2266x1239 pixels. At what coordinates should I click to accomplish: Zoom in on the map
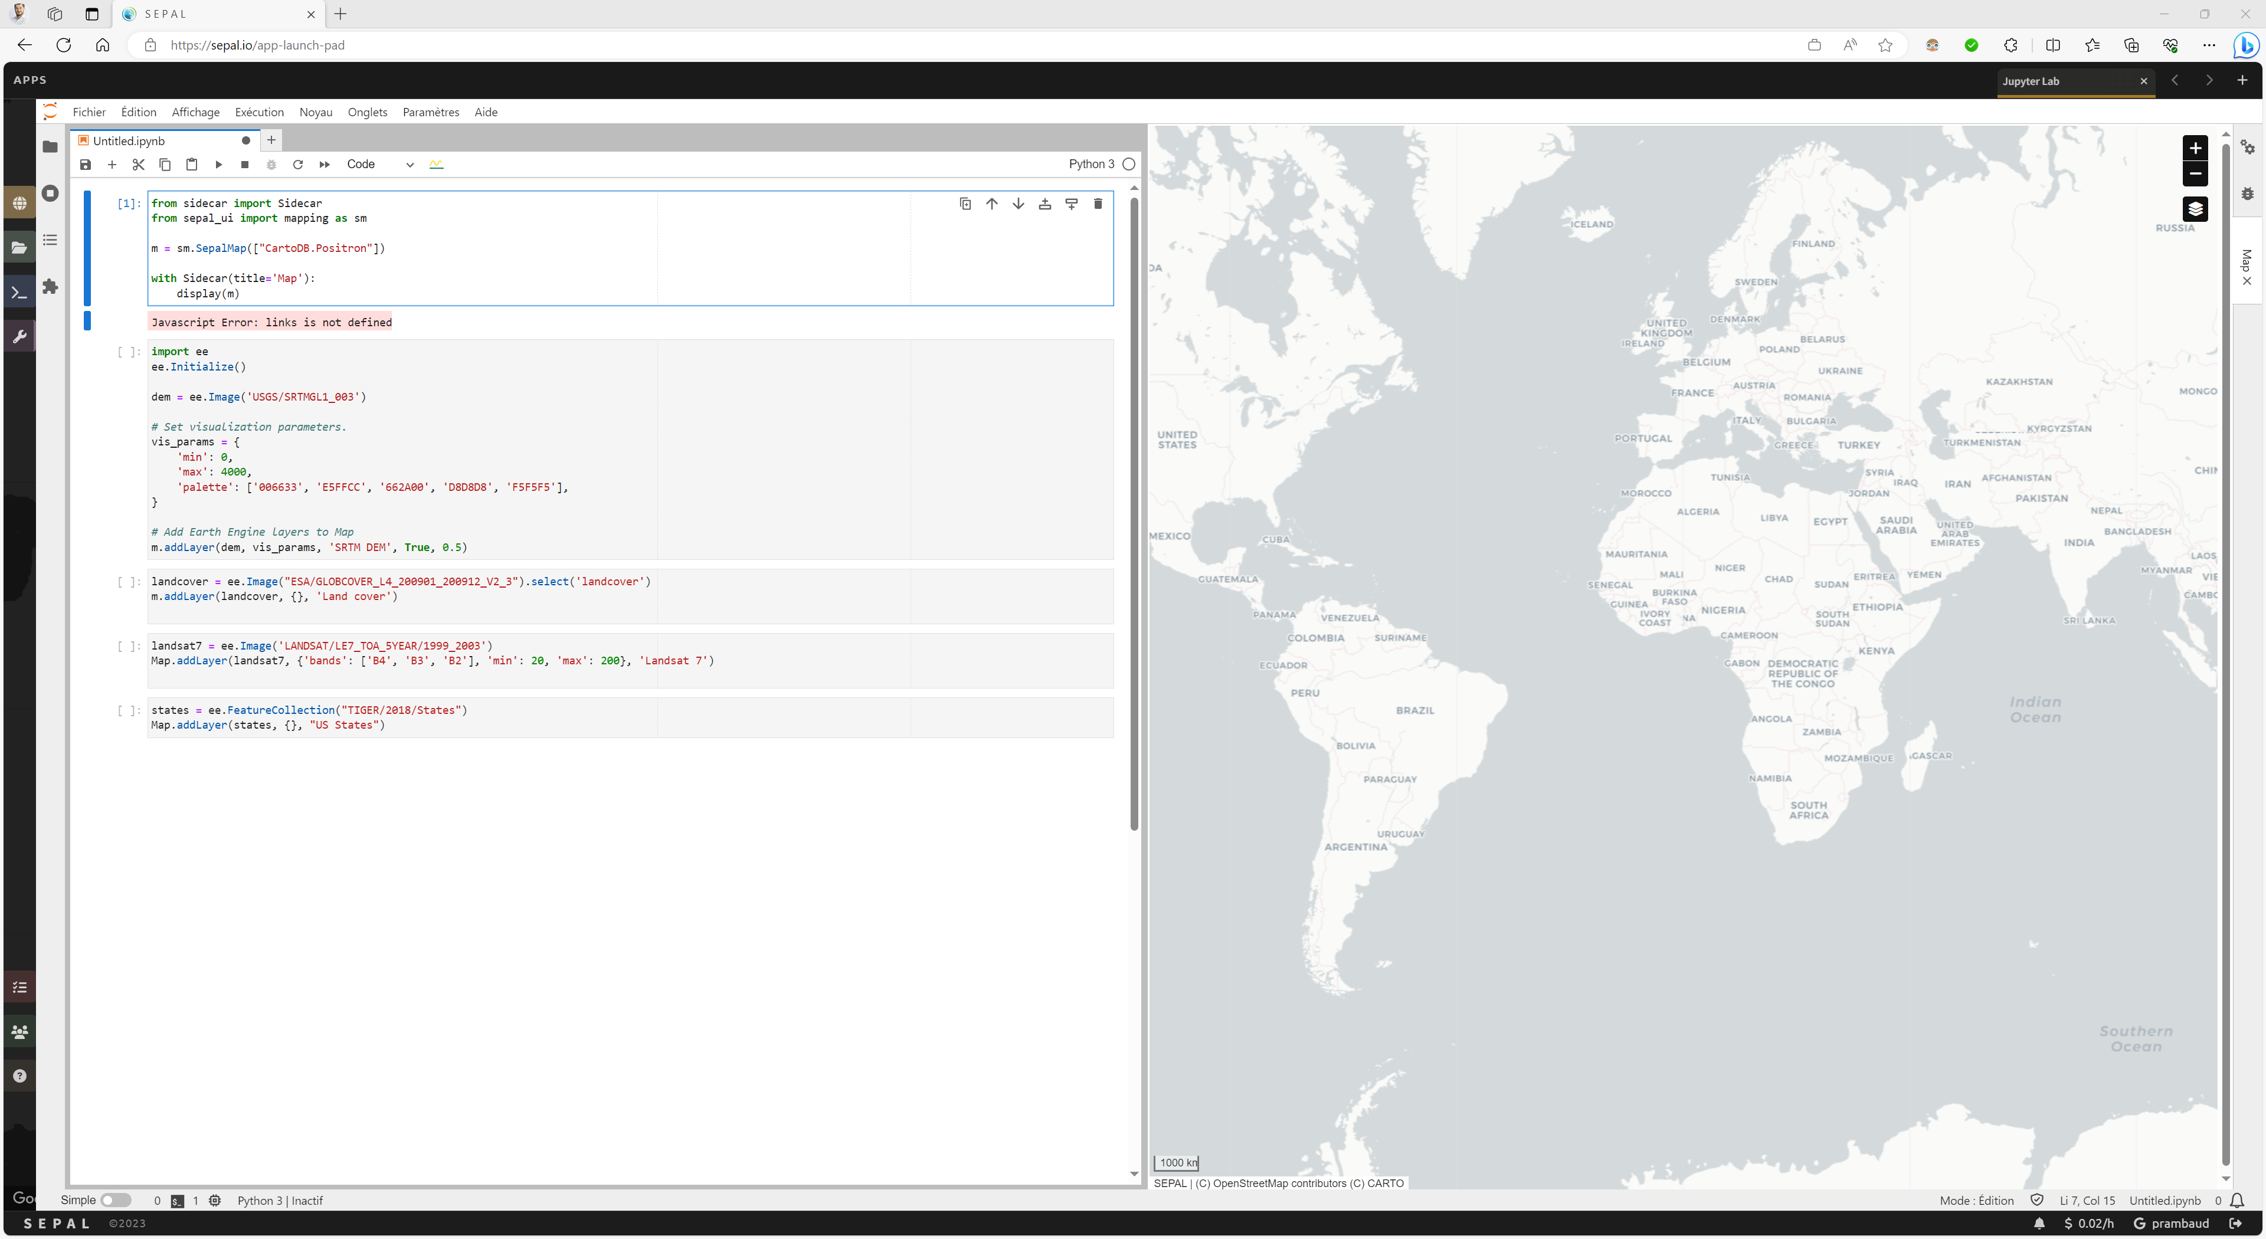(2195, 147)
